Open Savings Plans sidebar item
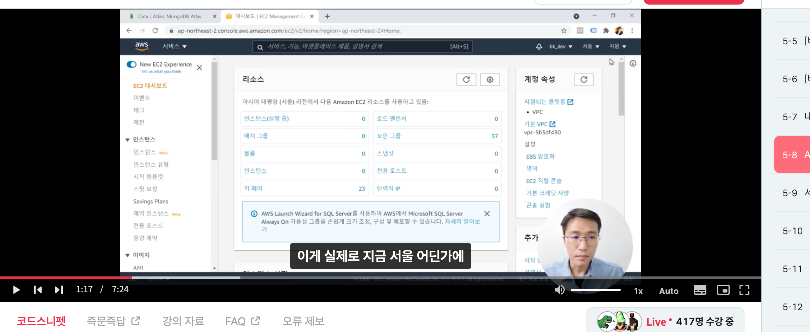 tap(151, 201)
